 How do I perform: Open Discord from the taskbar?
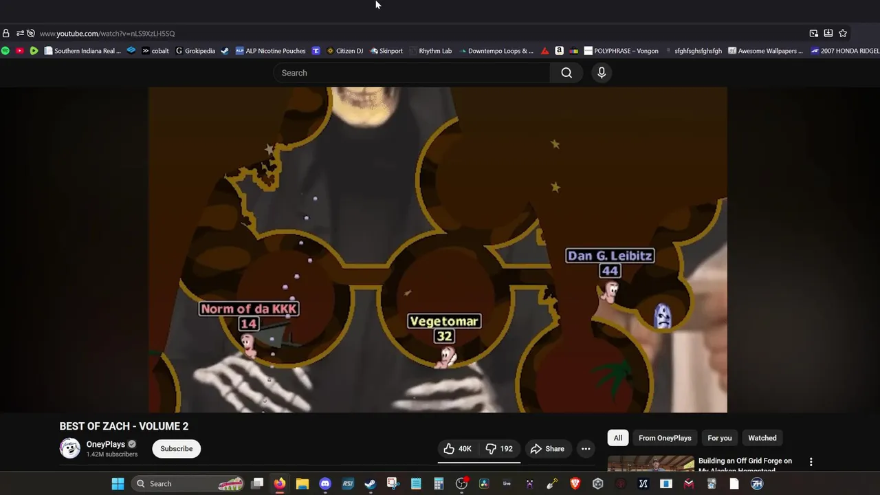(x=325, y=484)
